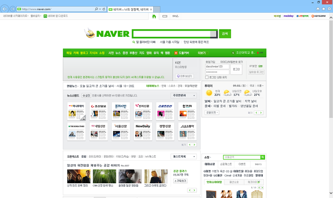
Task: Show next open cast page arrow
Action: [194, 190]
